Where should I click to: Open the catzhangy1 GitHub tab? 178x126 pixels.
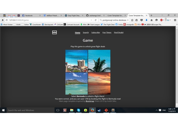[95, 16]
